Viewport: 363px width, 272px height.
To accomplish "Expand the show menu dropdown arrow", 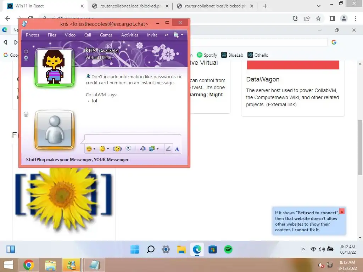I will point(182,35).
